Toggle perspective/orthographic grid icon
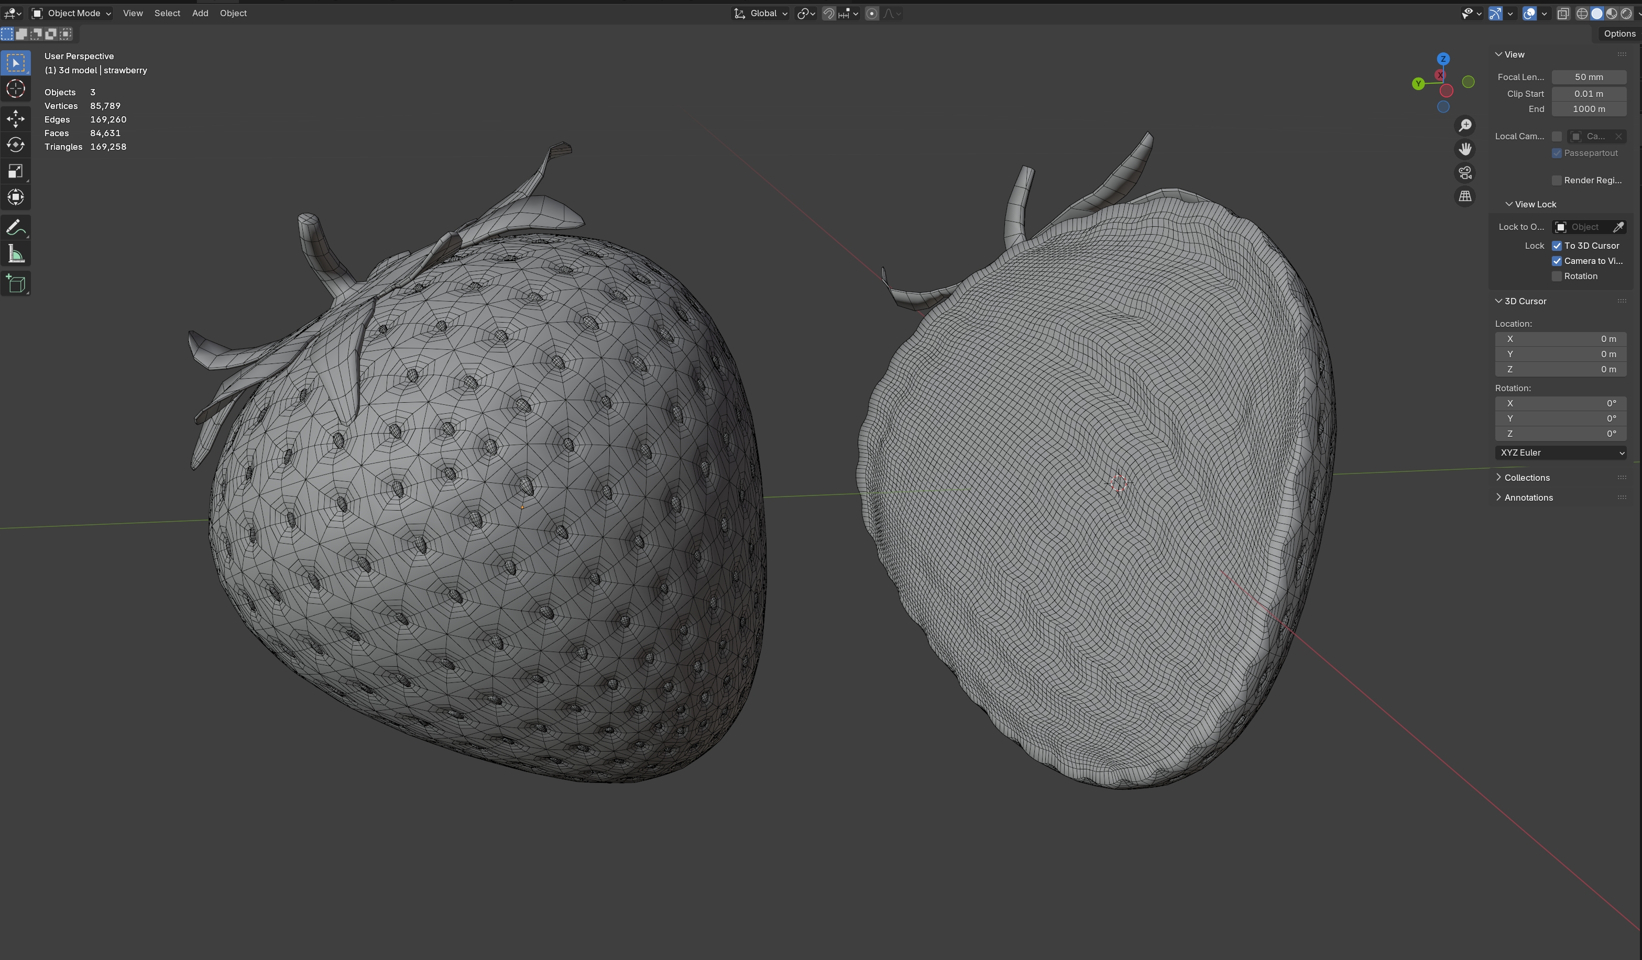1642x960 pixels. tap(1465, 196)
